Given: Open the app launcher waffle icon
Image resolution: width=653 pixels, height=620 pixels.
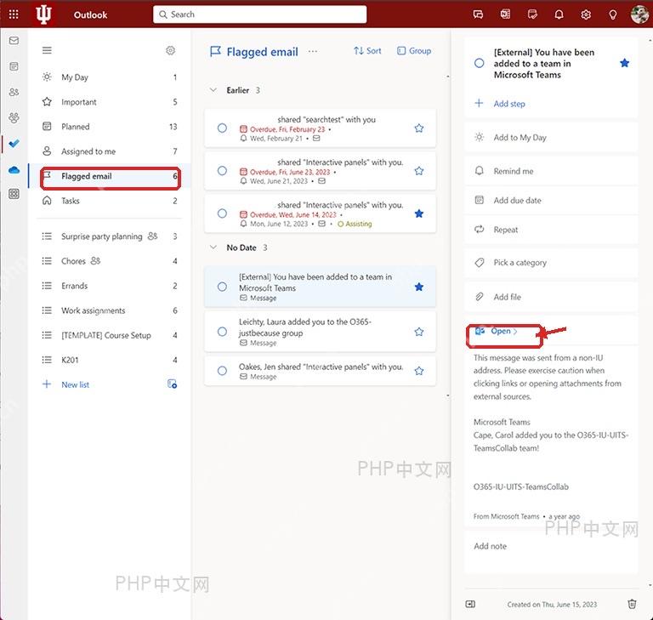Looking at the screenshot, I should coord(14,14).
